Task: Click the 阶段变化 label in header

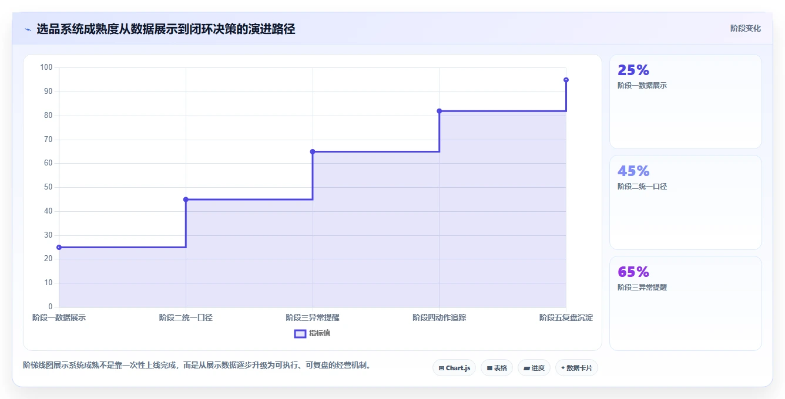Action: (745, 28)
